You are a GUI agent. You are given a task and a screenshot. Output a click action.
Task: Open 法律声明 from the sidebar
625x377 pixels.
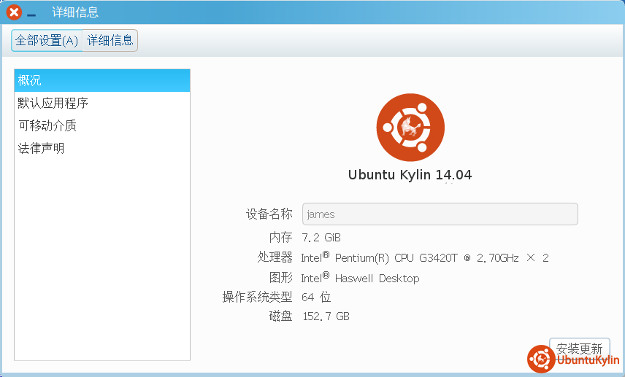(42, 149)
